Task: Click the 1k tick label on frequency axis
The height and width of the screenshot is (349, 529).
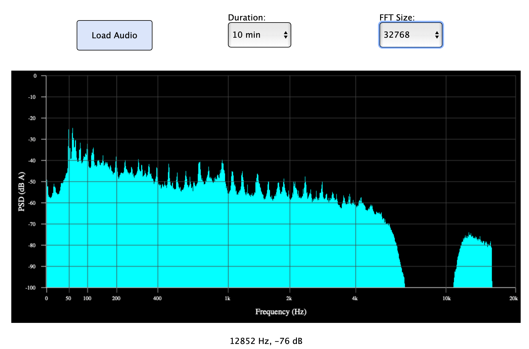Action: coord(227,298)
